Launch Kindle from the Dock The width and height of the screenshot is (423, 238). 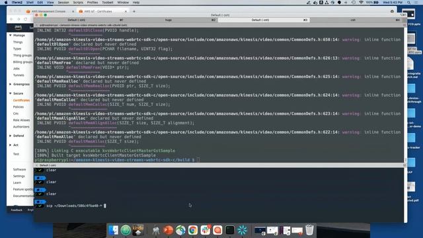click(138, 230)
